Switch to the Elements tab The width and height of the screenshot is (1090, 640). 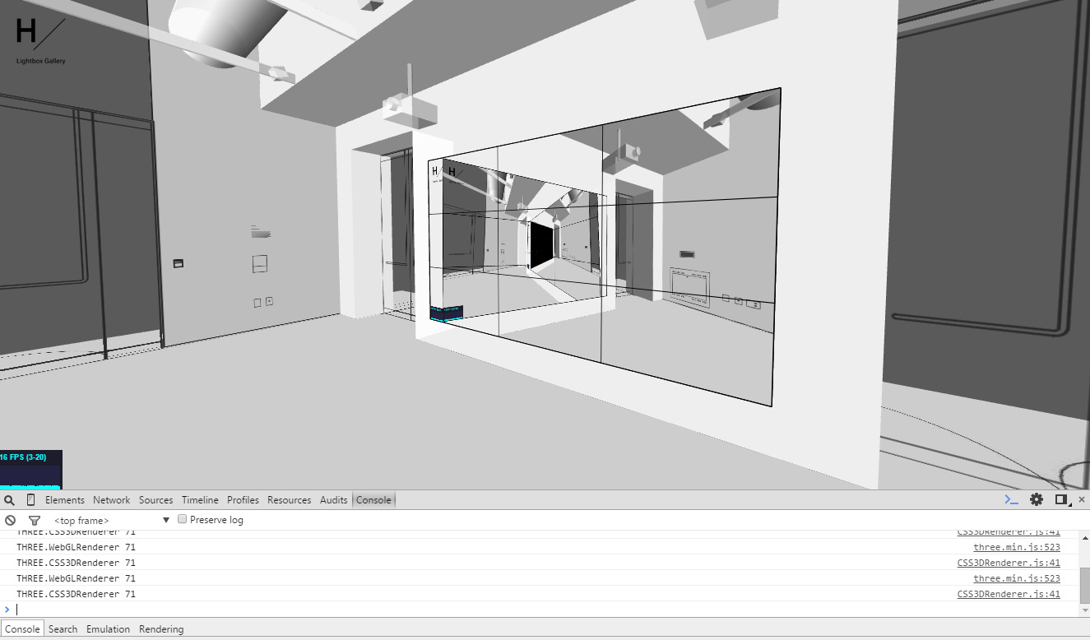65,499
